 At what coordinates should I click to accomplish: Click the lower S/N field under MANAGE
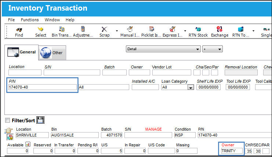click(x=148, y=135)
